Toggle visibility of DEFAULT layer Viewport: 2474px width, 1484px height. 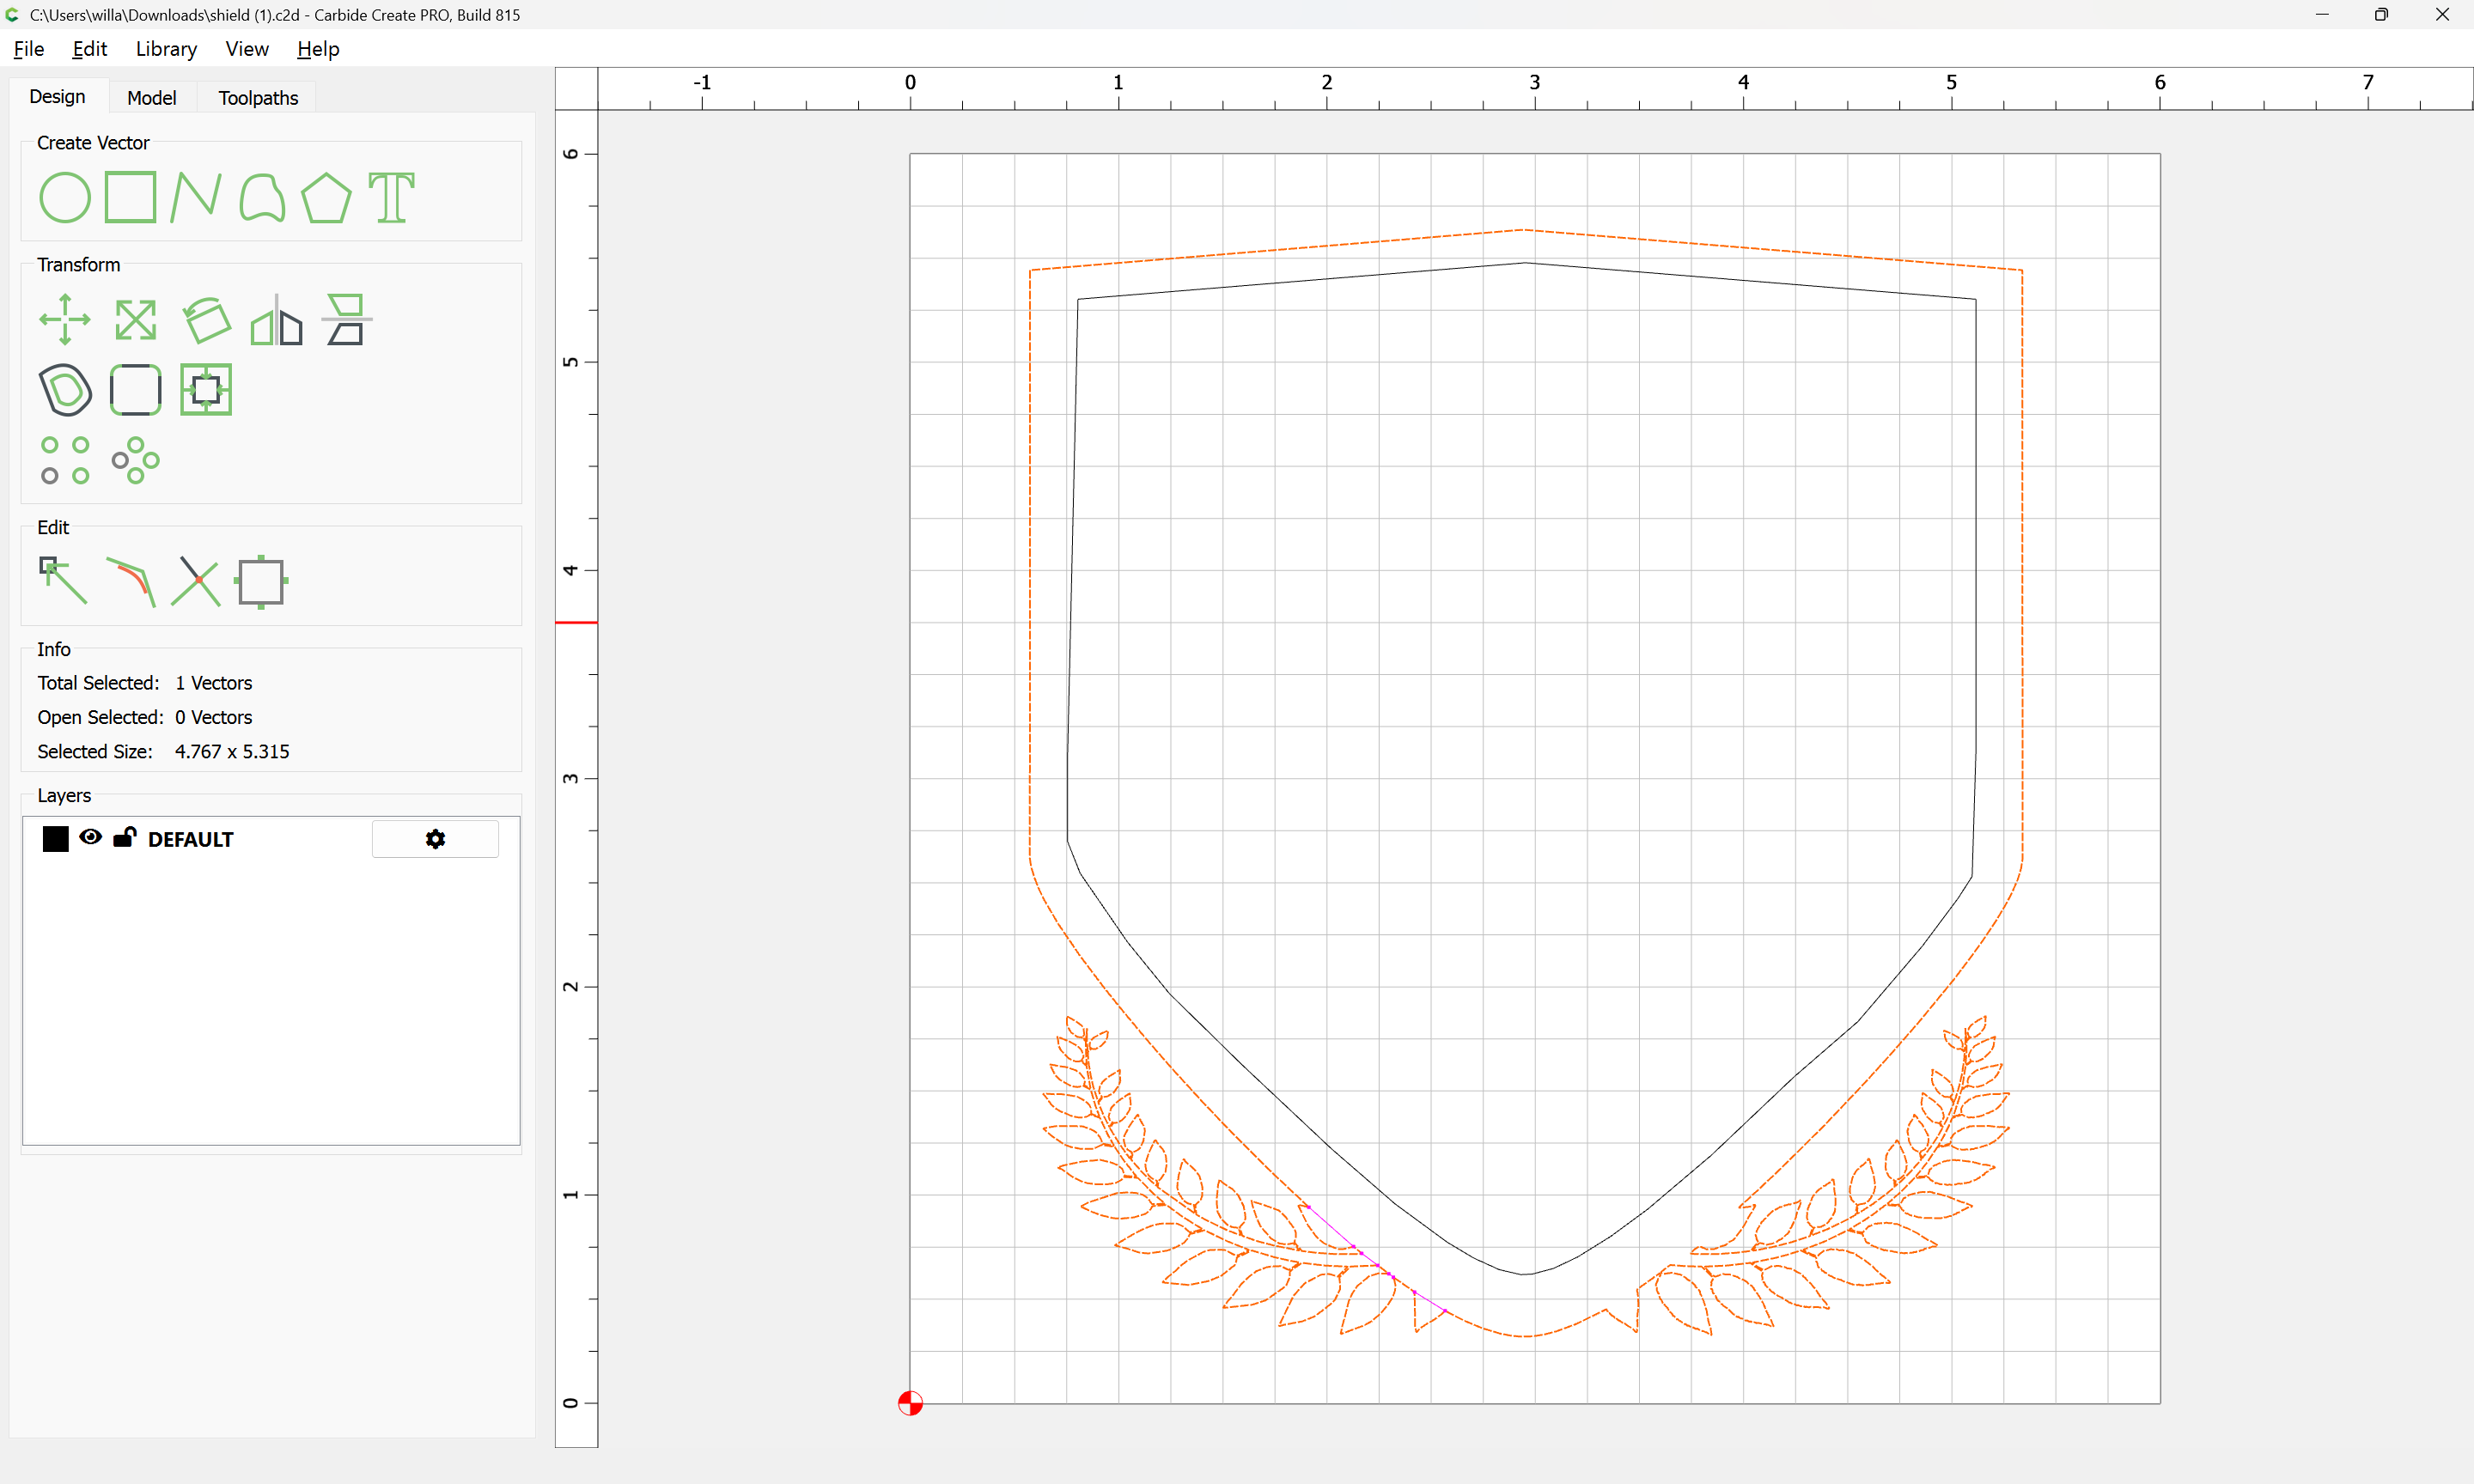[x=90, y=837]
